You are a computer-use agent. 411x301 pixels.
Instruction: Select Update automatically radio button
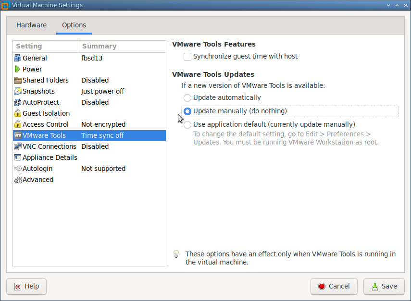tap(187, 98)
